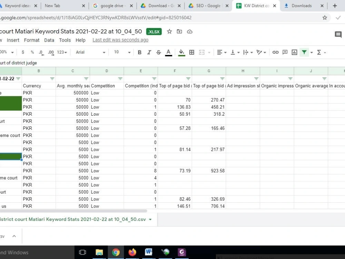Toggle bold formatting in toolbar
This screenshot has height=259, width=345.
(139, 52)
